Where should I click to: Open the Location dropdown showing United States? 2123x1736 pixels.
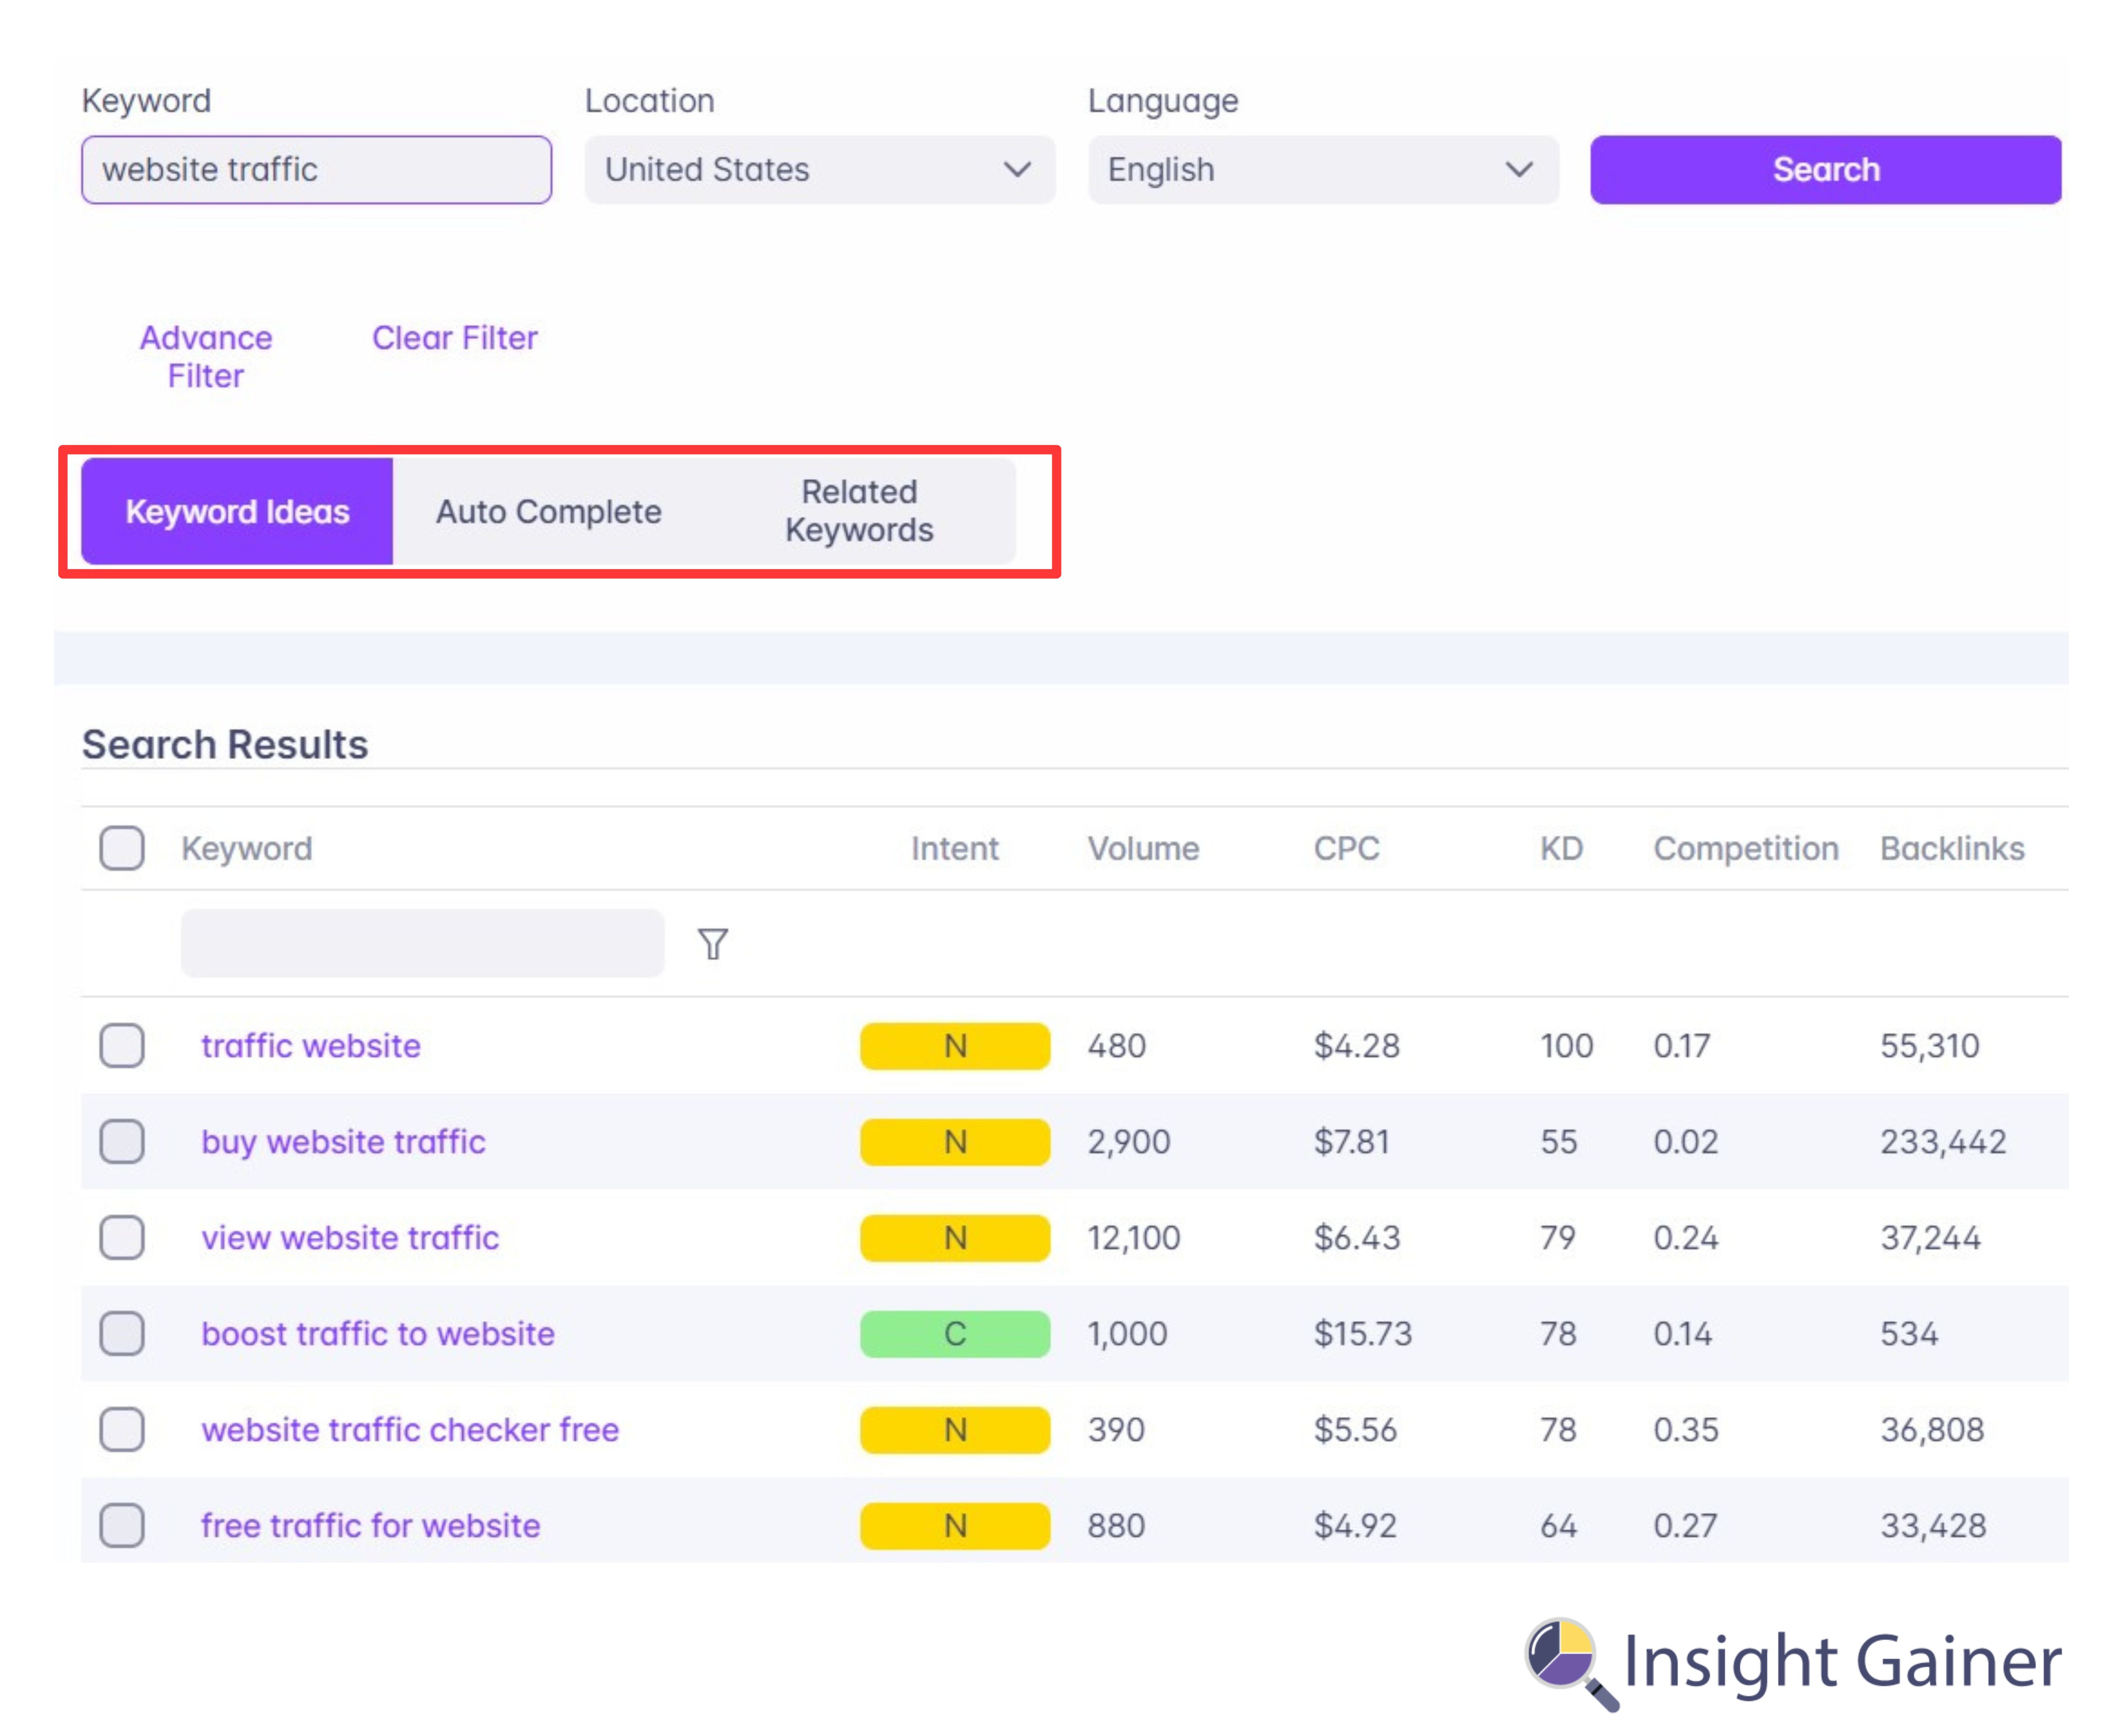[x=819, y=170]
